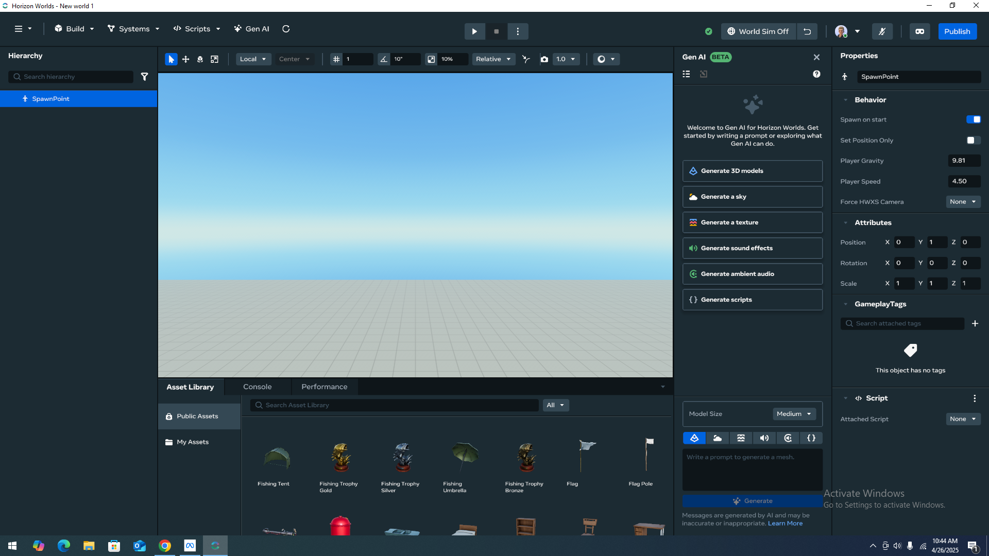
Task: Select the move tool in viewport toolbar
Action: tap(185, 59)
